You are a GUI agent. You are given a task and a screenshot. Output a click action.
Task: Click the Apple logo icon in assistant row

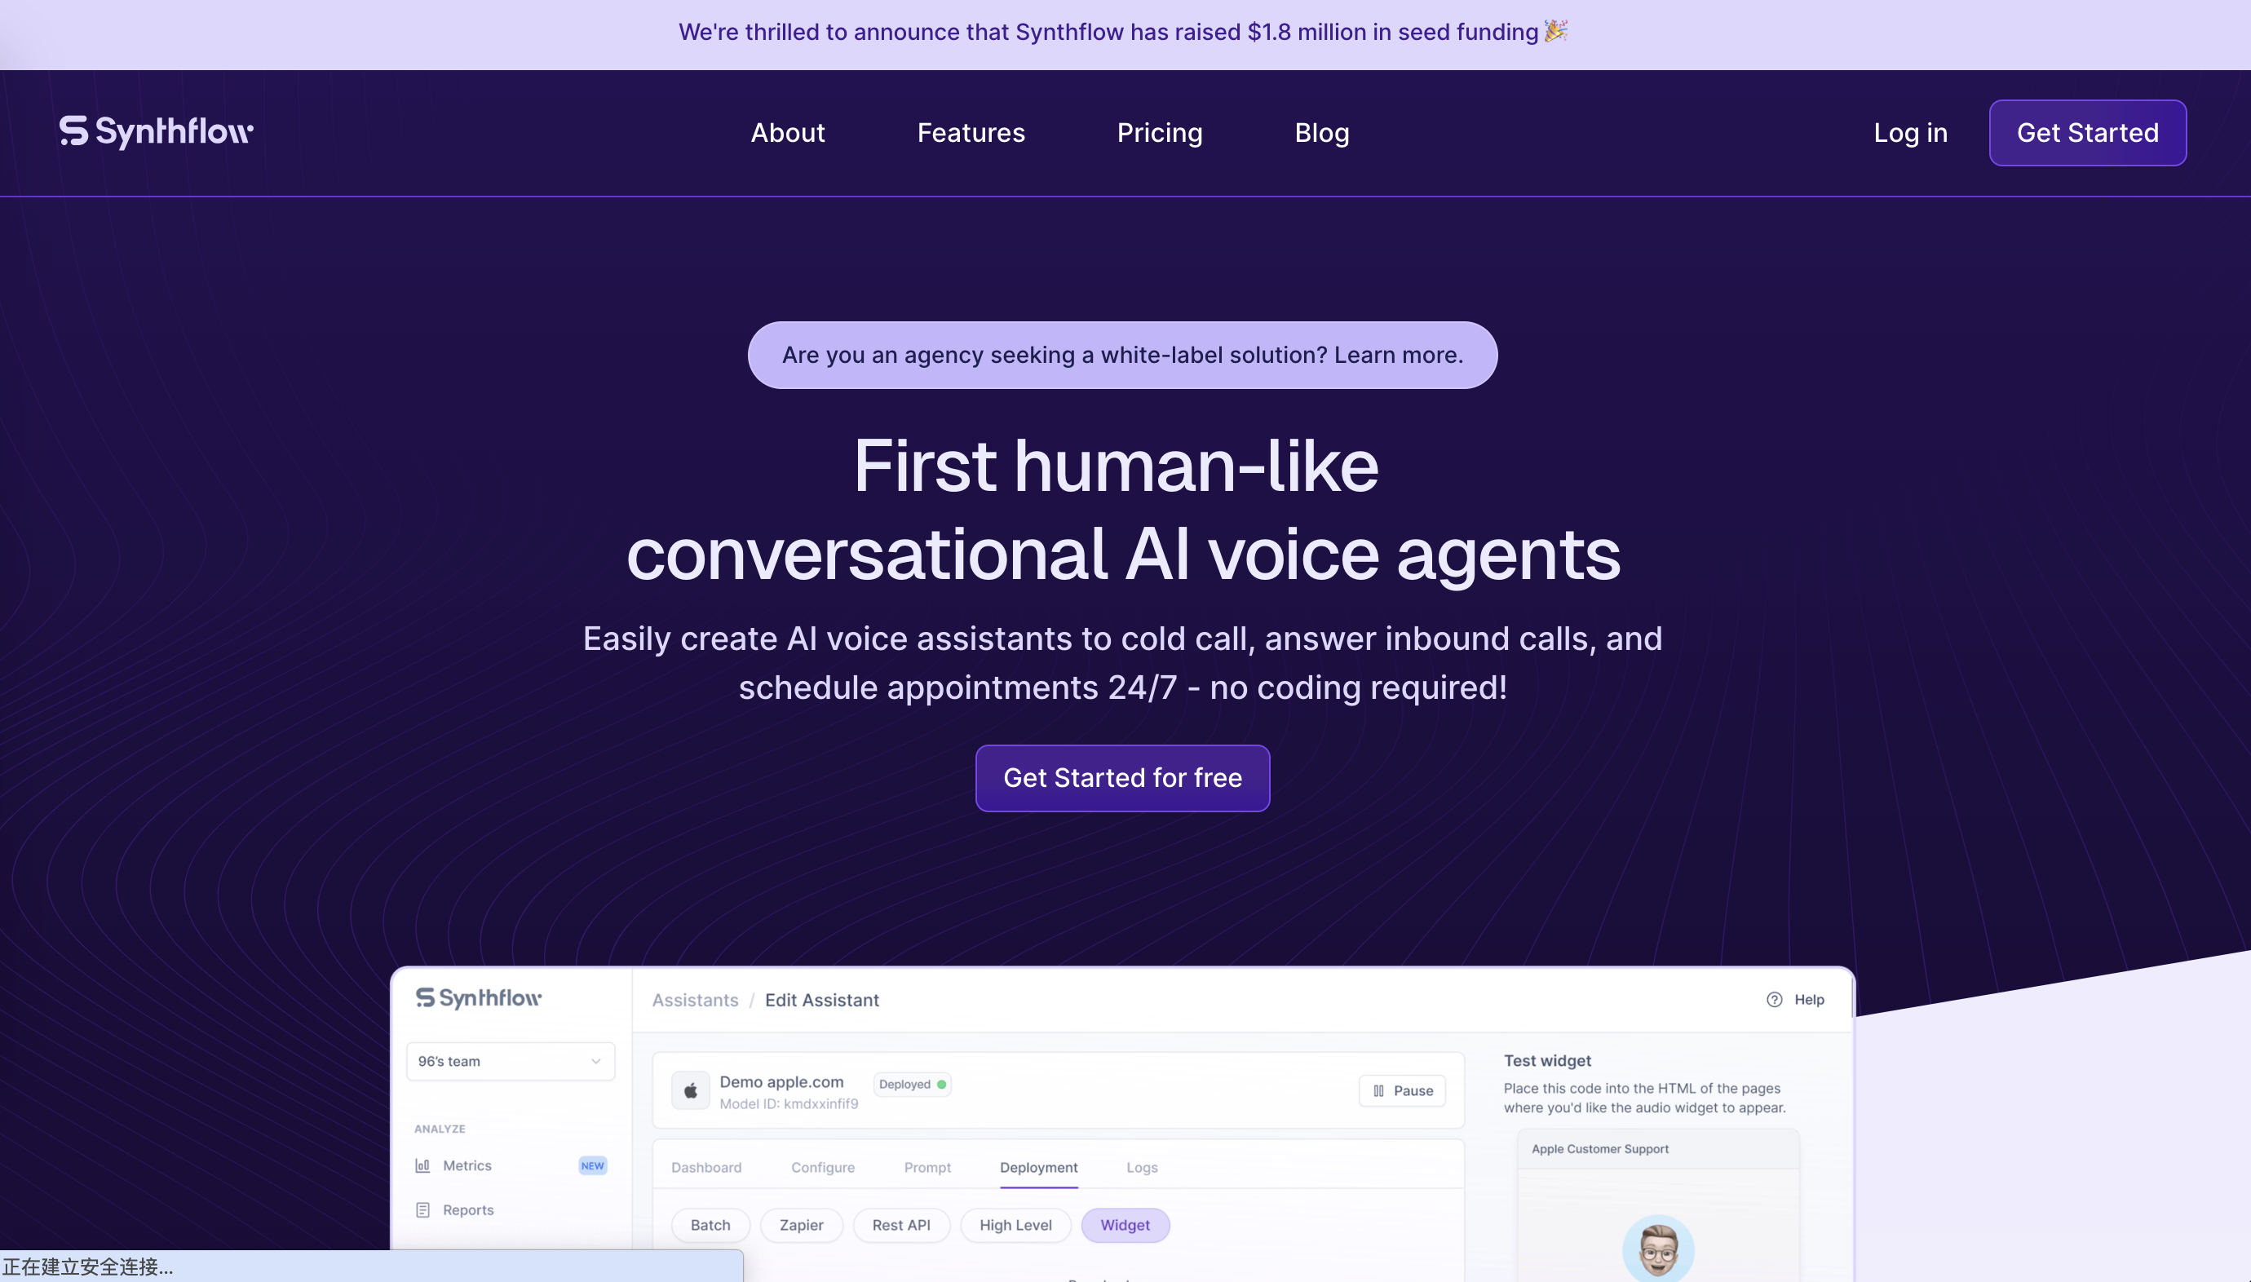point(689,1090)
